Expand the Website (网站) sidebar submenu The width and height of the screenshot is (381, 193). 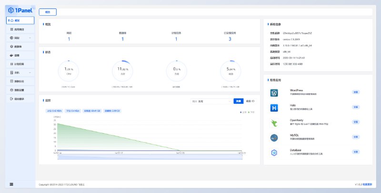20,38
